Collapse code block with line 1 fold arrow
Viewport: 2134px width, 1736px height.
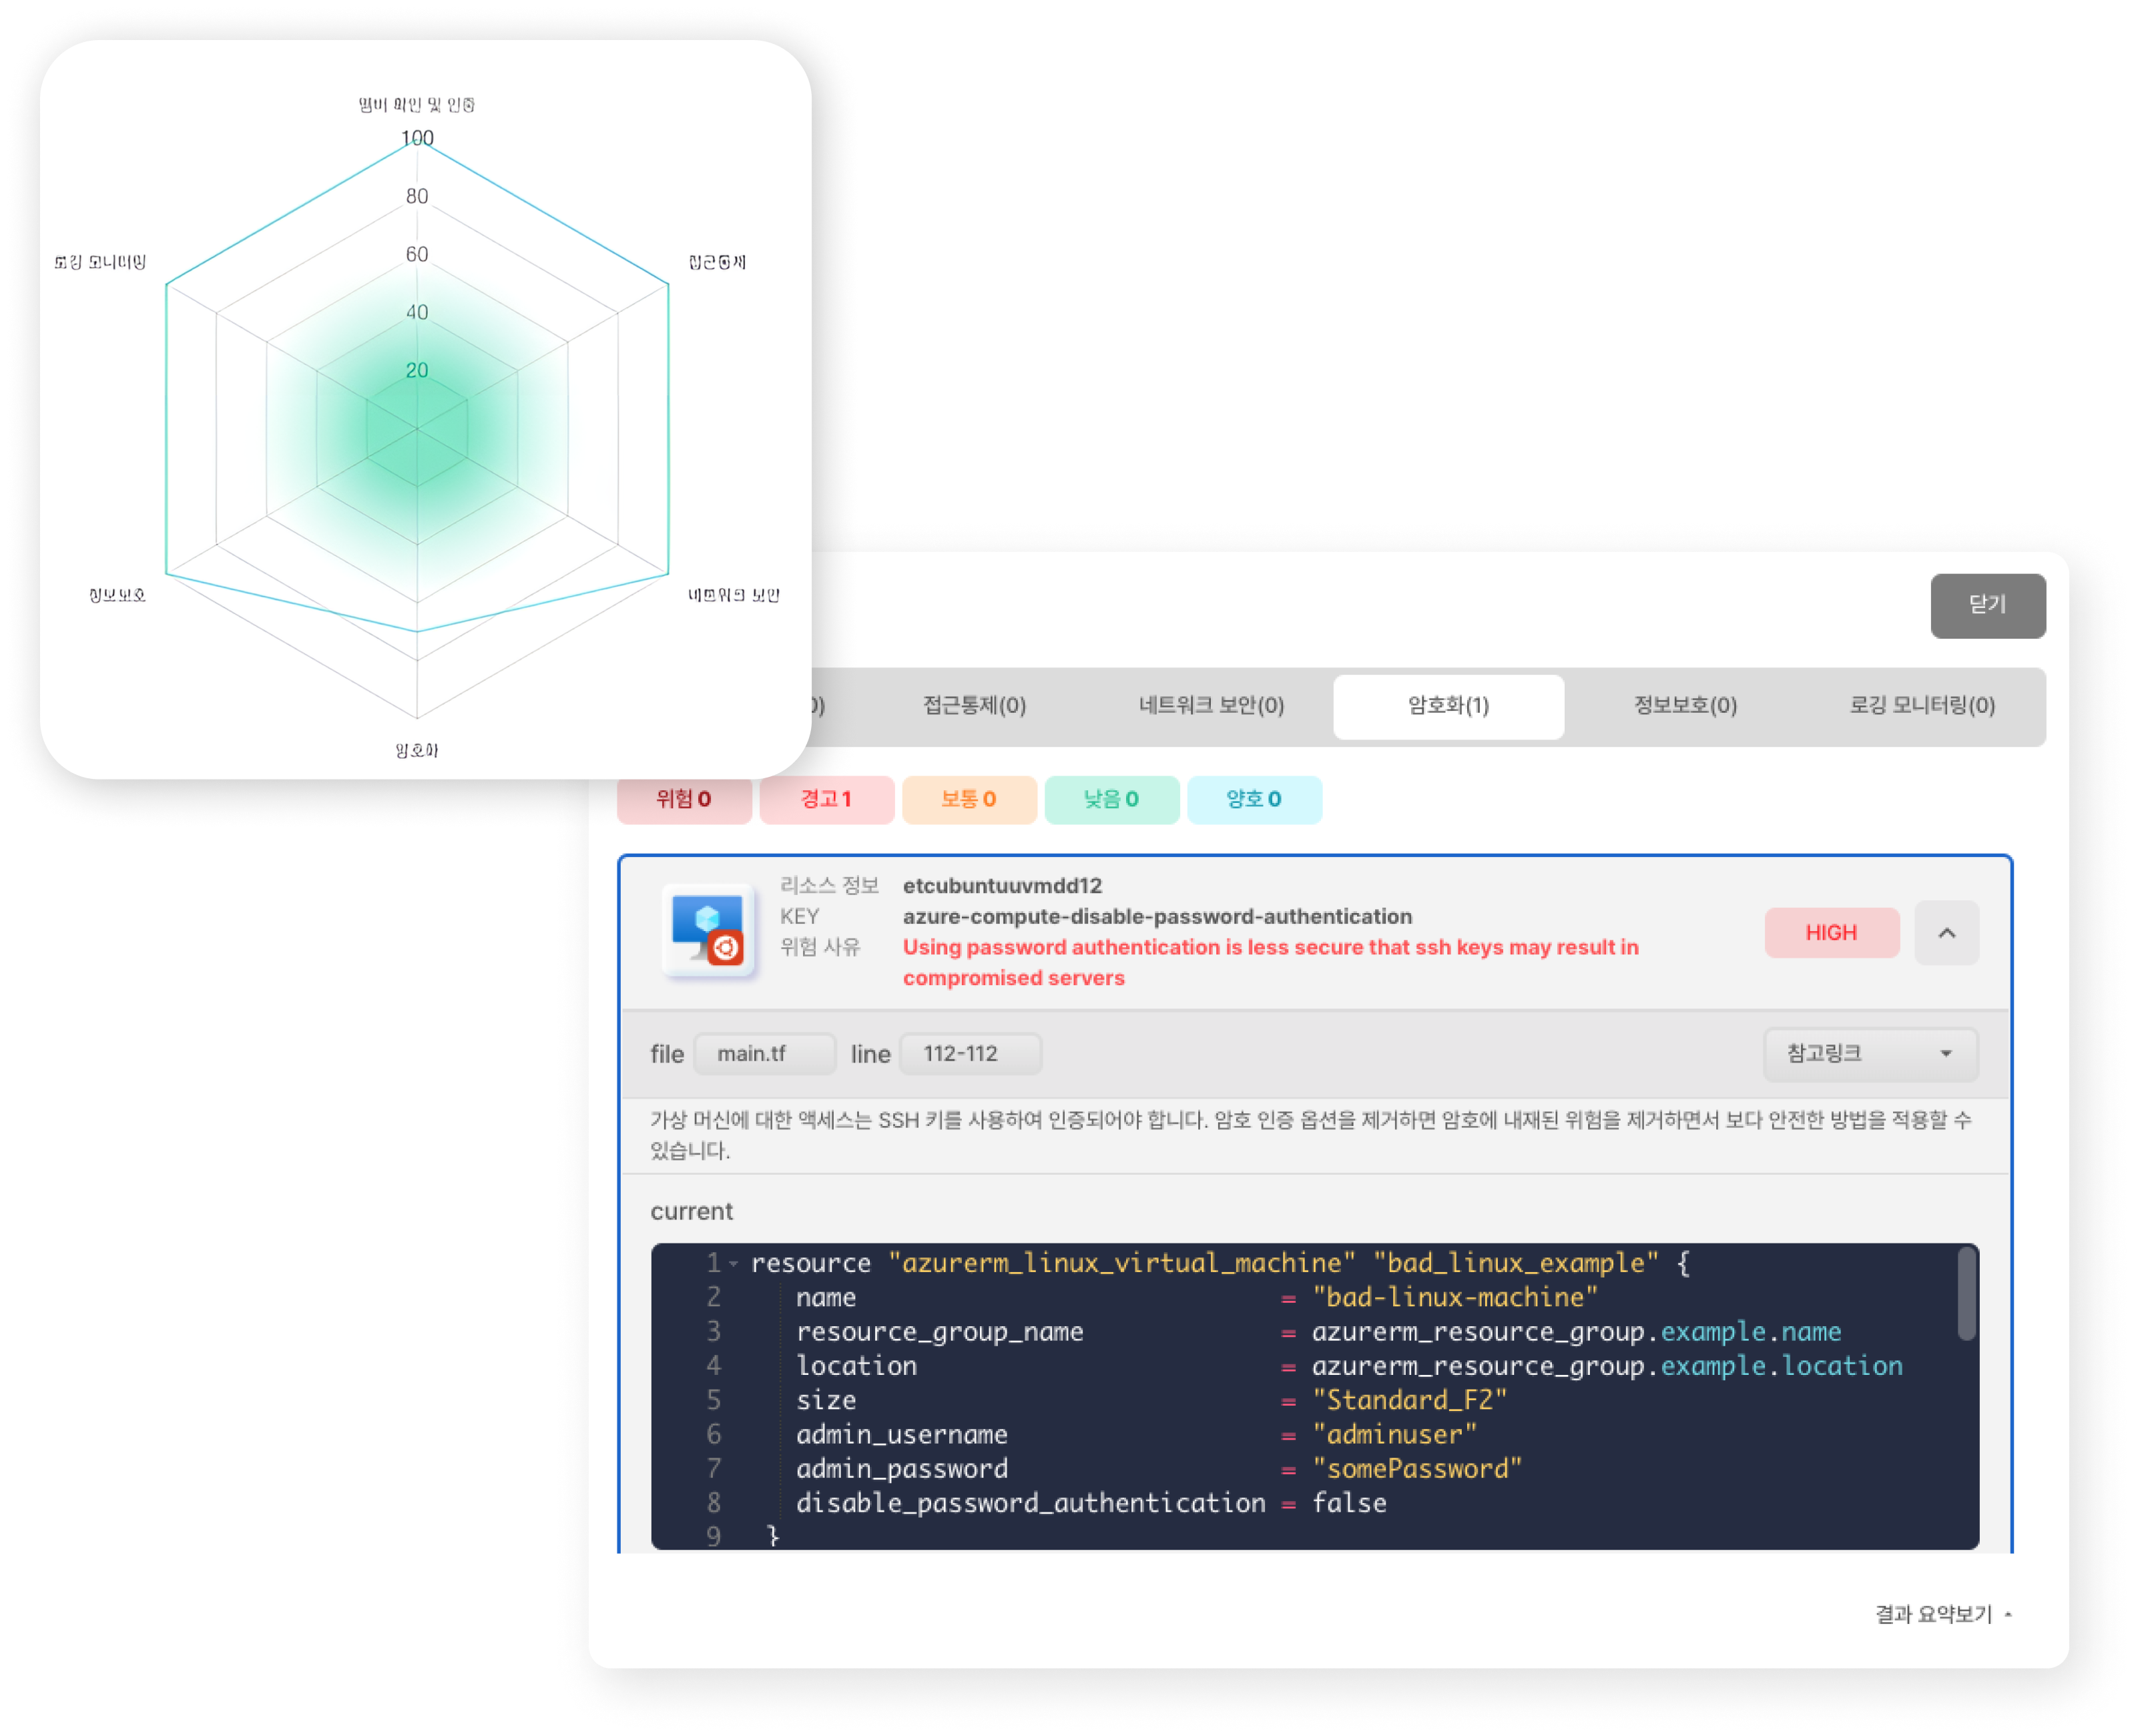(734, 1264)
